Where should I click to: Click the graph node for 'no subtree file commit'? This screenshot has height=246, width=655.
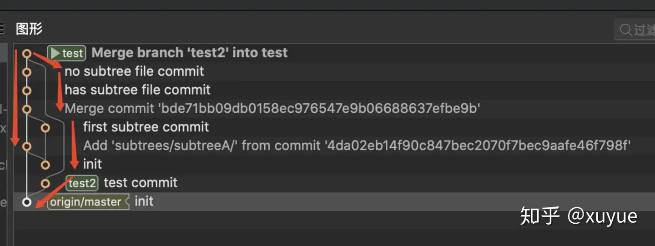click(x=27, y=72)
